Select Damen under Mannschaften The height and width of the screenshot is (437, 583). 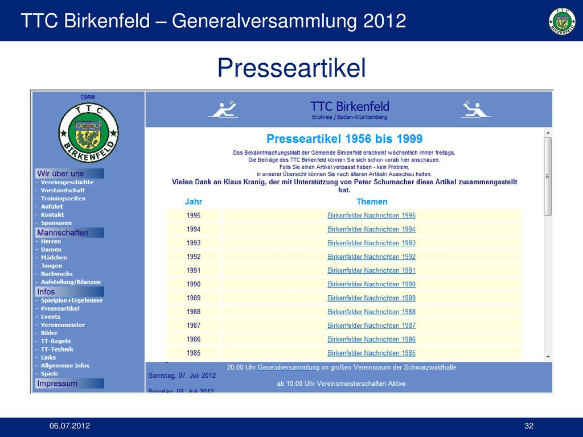coord(51,249)
